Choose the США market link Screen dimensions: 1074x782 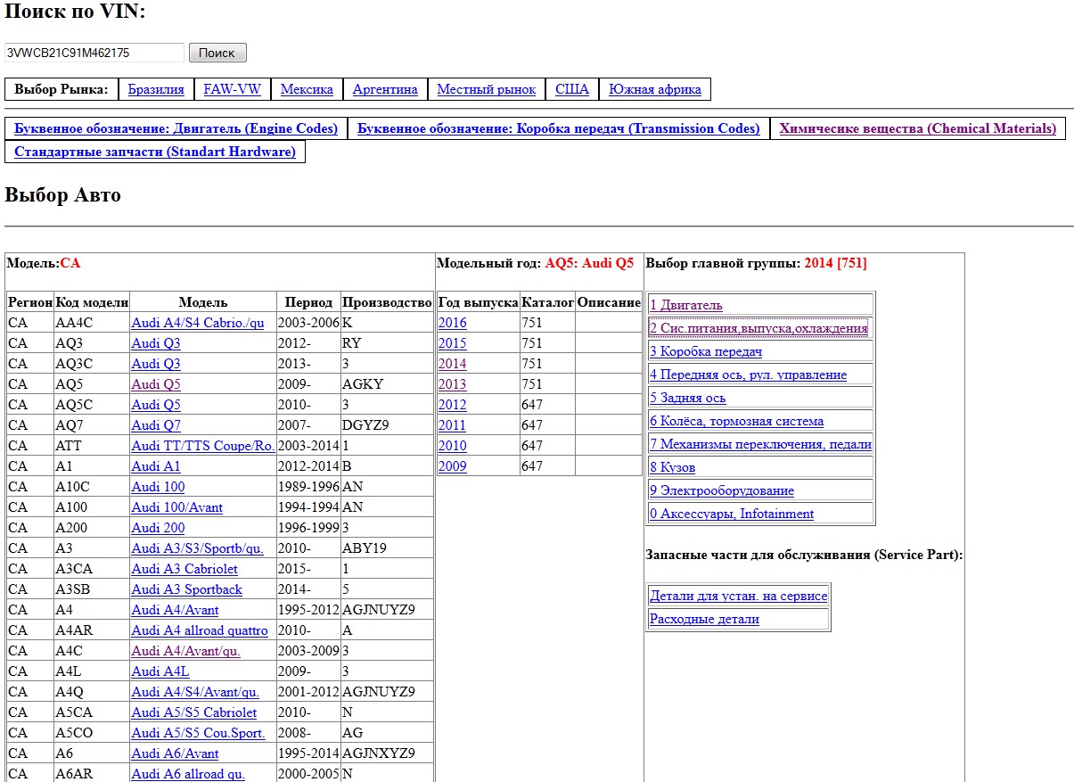coord(572,89)
